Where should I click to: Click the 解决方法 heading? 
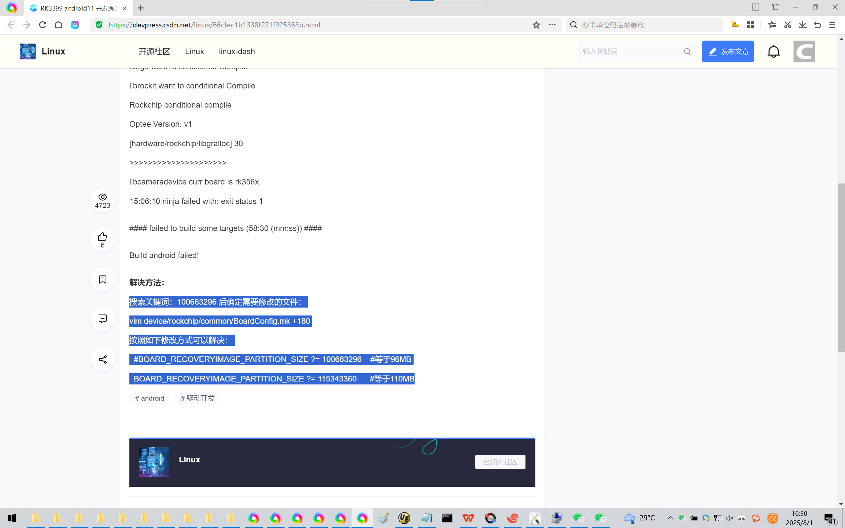(x=147, y=282)
